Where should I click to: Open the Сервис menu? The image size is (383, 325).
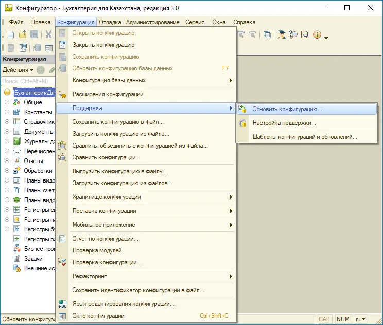point(195,22)
